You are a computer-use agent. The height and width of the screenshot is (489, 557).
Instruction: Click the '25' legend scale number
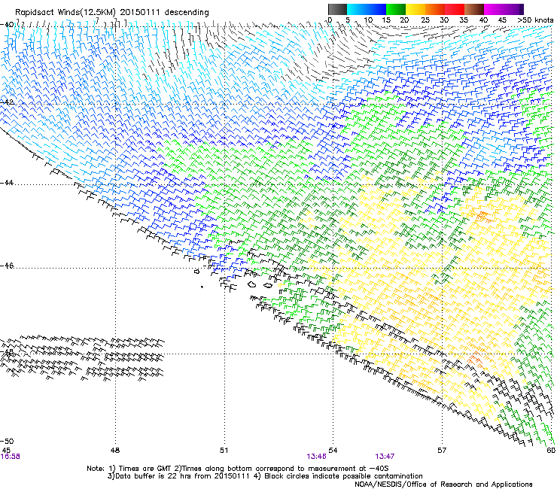tap(425, 20)
